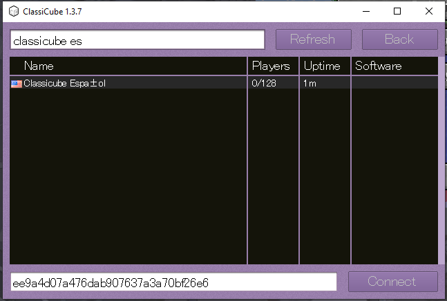Sort by the Software column header
Screen dimensions: 447x301
click(x=394, y=66)
